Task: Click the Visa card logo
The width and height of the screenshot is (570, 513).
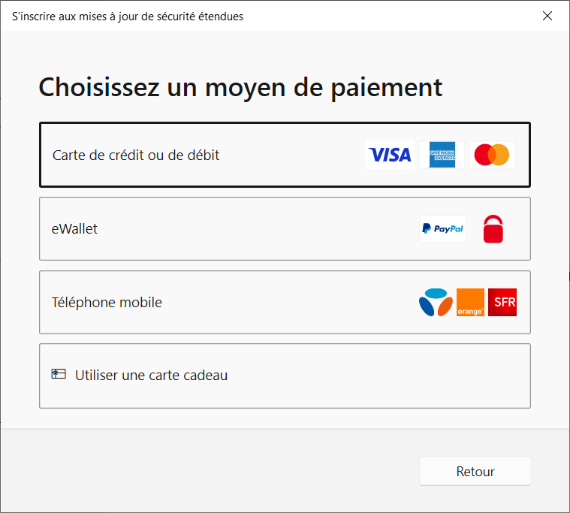Action: [x=391, y=155]
